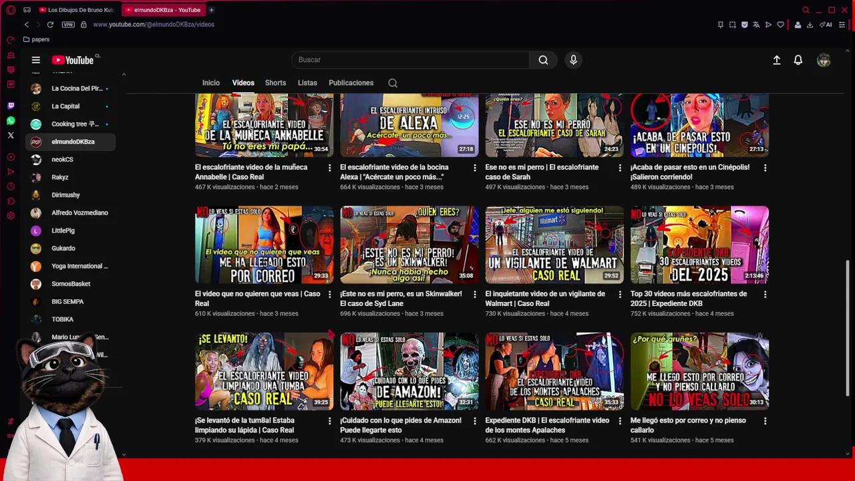Open the page translate icon
The image size is (855, 481).
(x=756, y=25)
